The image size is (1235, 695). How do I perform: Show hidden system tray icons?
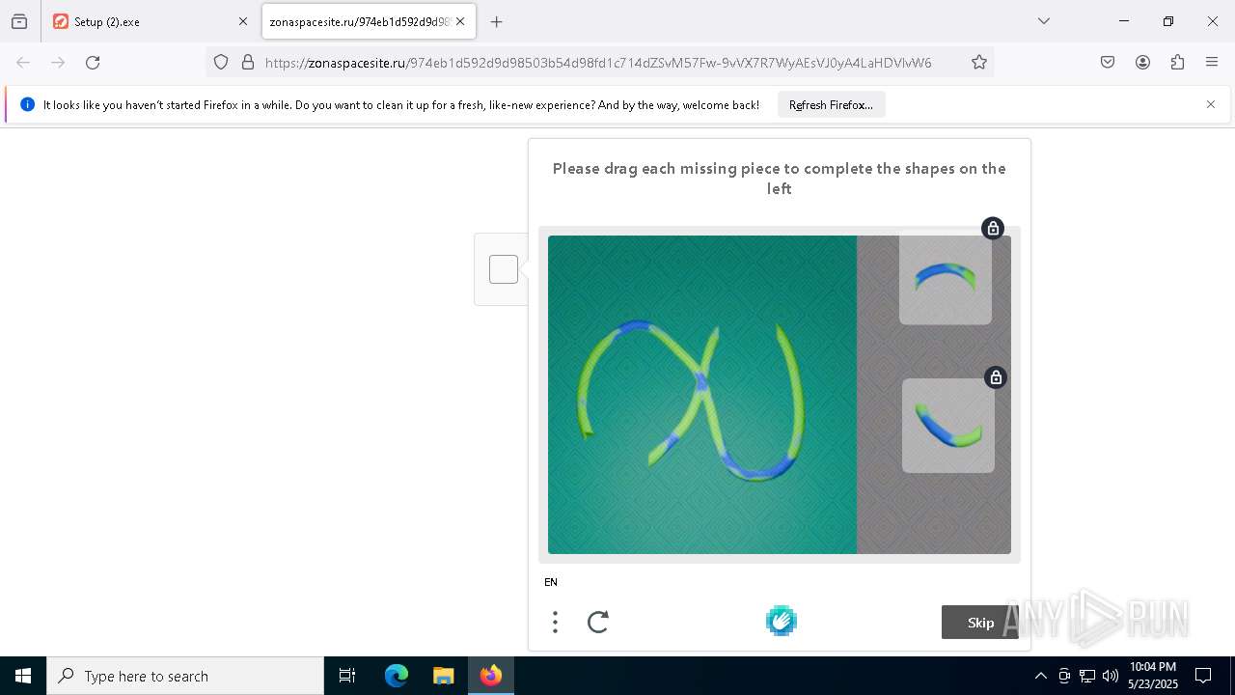click(1040, 676)
